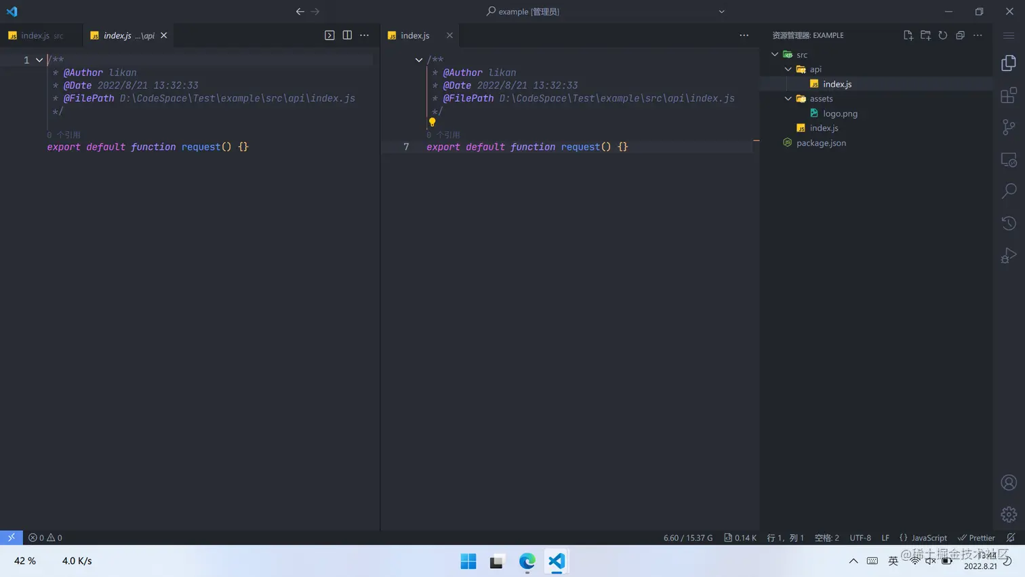The height and width of the screenshot is (577, 1025).
Task: Open the Run and Debug view
Action: point(1009,256)
